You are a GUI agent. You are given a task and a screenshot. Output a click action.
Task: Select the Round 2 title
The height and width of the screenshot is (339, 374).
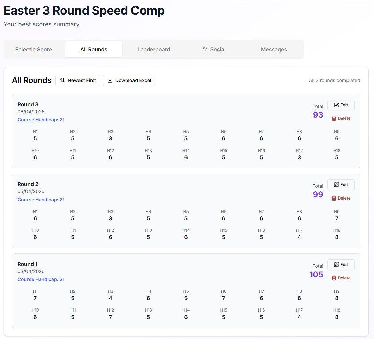tap(28, 184)
